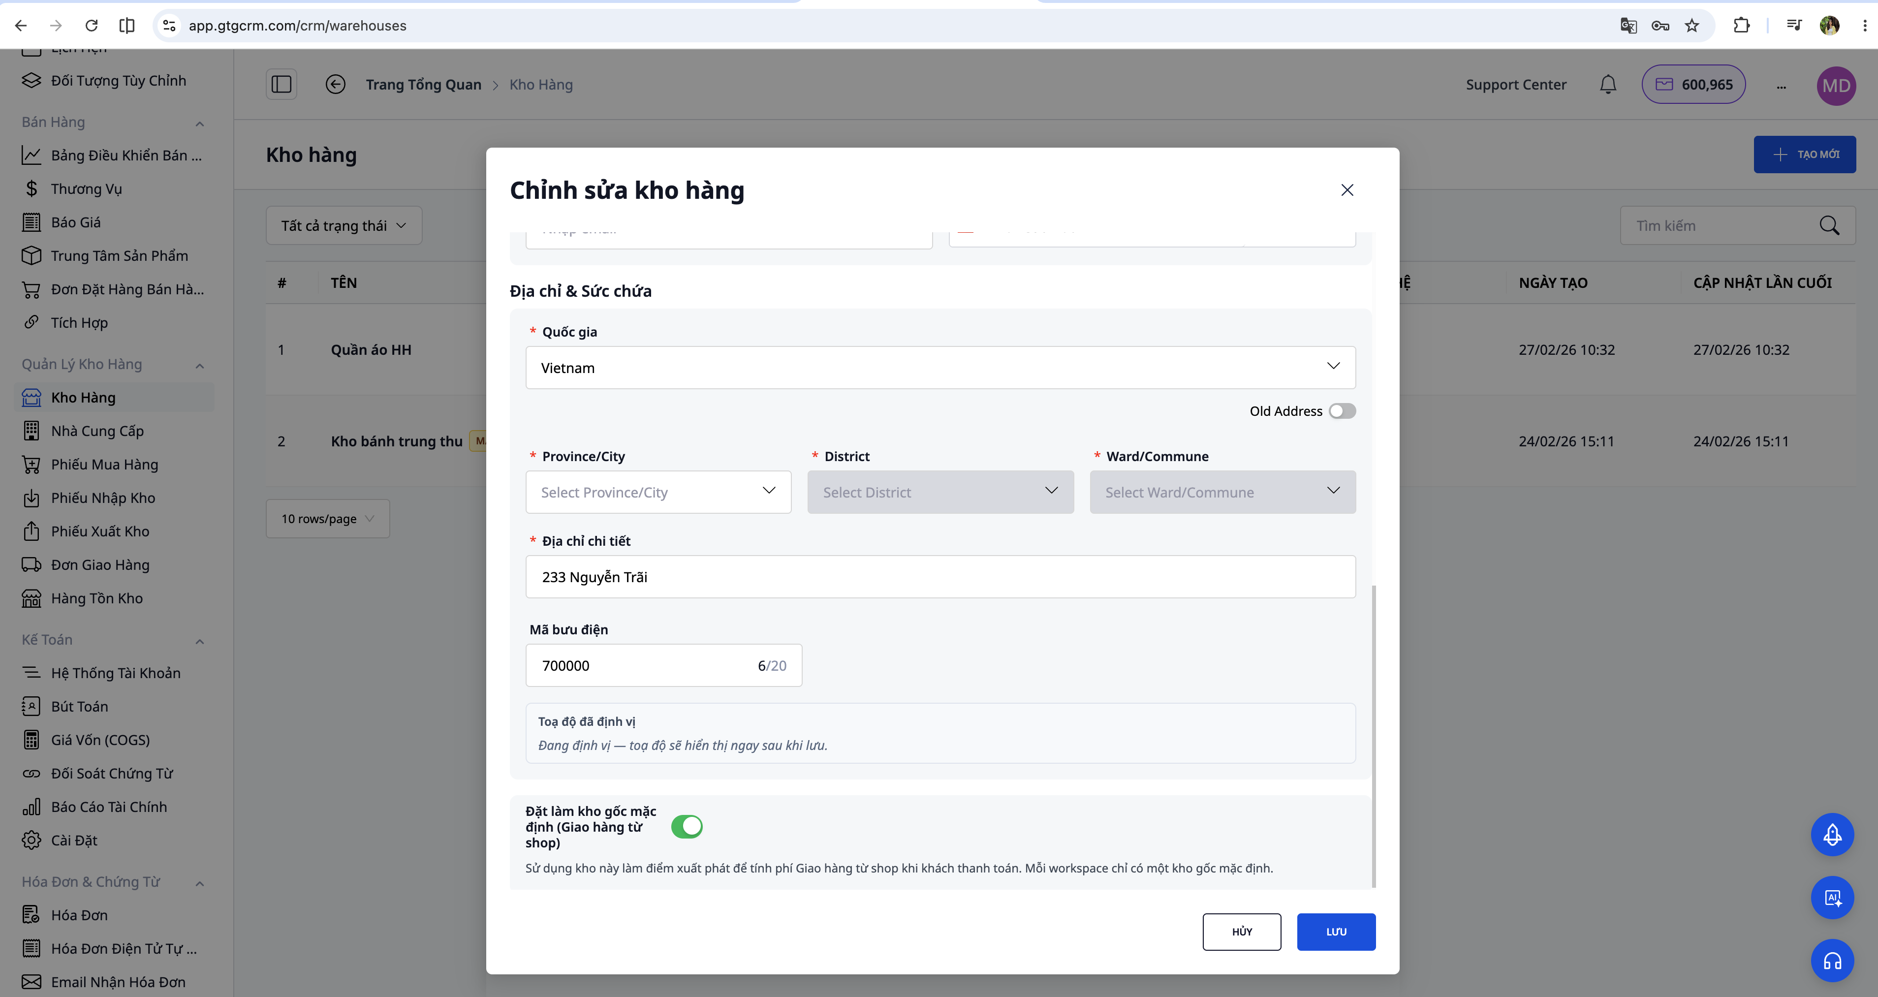The width and height of the screenshot is (1878, 997).
Task: Click the Đối Soát Chứng Từ link icon
Action: (x=31, y=773)
